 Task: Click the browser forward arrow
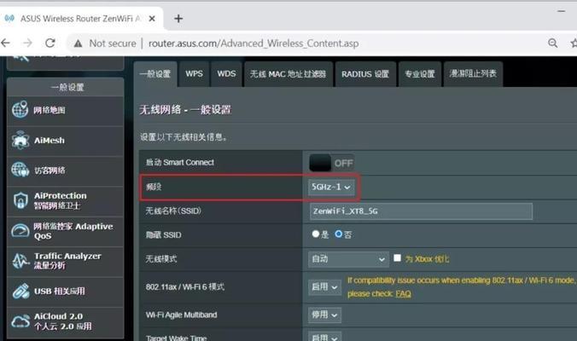tap(27, 43)
